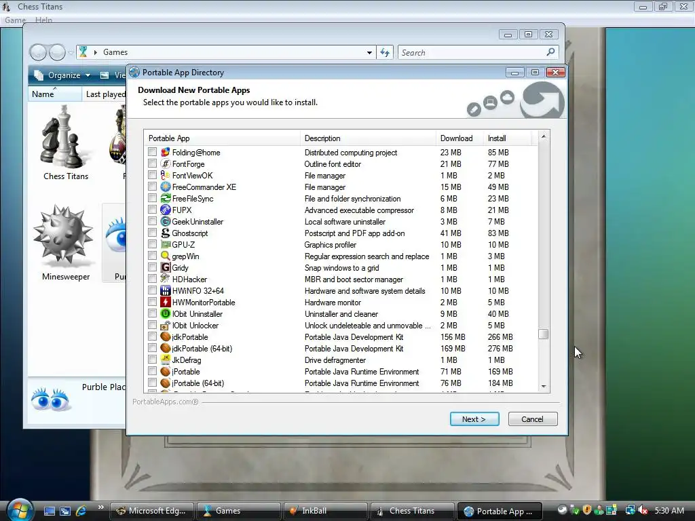This screenshot has width=695, height=521.
Task: Switch to Chess Titans taskbar button
Action: click(412, 511)
